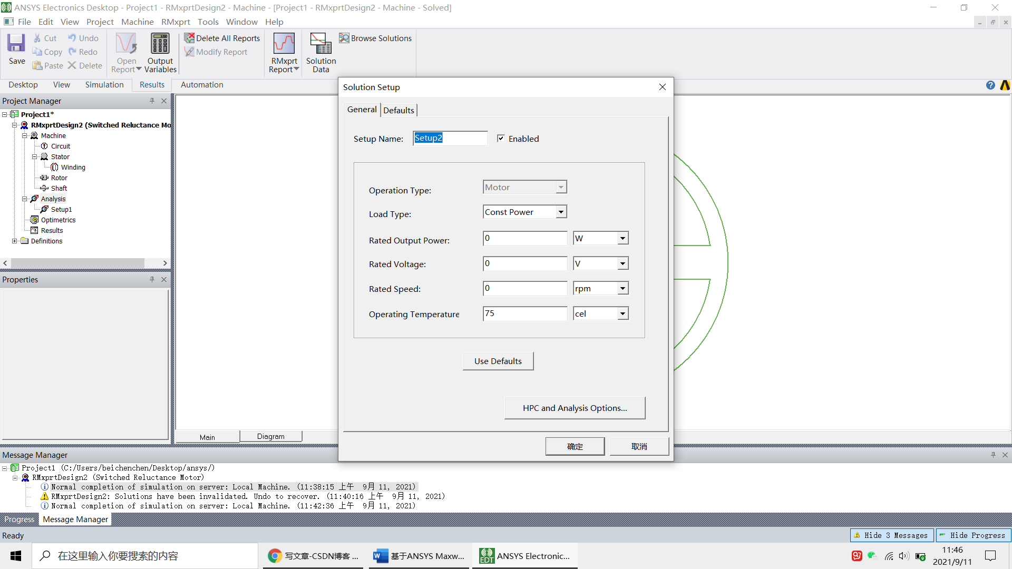Image resolution: width=1012 pixels, height=569 pixels.
Task: Switch to the Defaults tab
Action: click(x=398, y=110)
